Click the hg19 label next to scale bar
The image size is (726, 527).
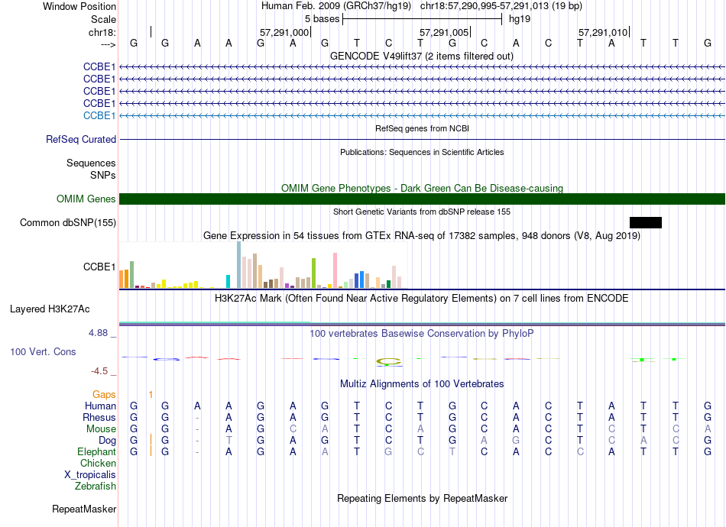point(520,19)
